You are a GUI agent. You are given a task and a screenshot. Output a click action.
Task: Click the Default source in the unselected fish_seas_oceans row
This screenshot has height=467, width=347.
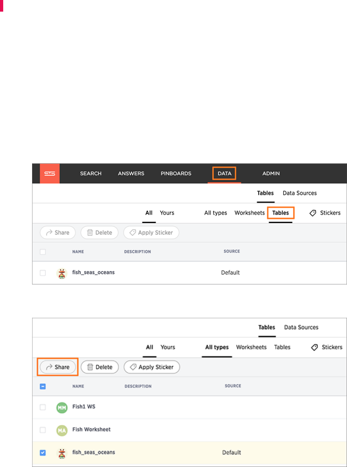[230, 272]
